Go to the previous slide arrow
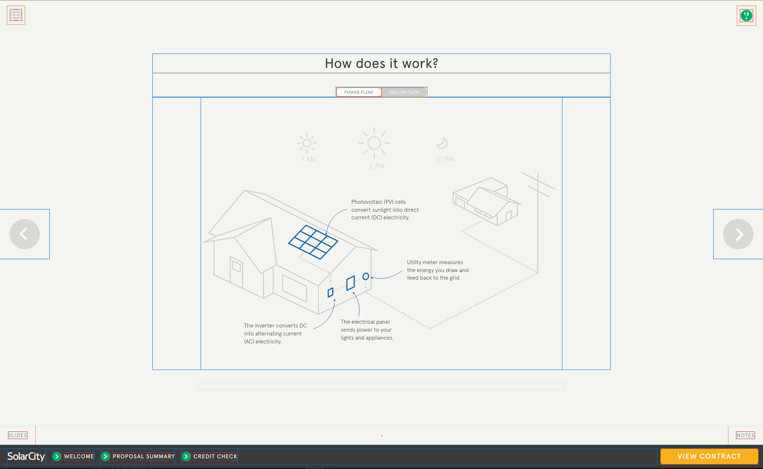The image size is (763, 469). 25,234
